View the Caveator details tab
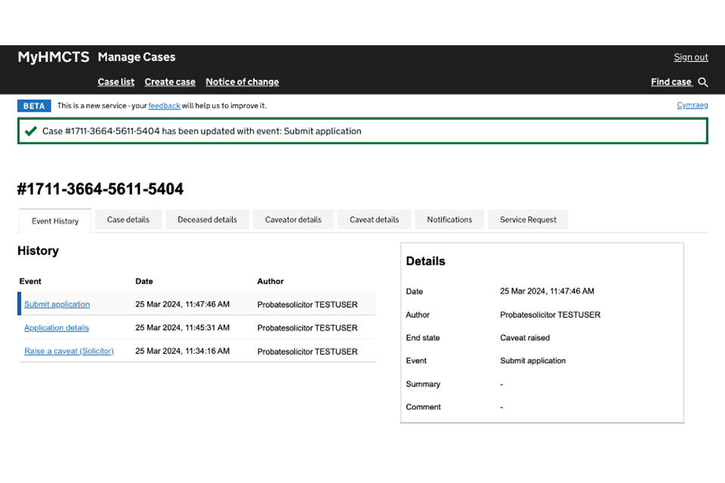The width and height of the screenshot is (725, 483). click(x=293, y=220)
